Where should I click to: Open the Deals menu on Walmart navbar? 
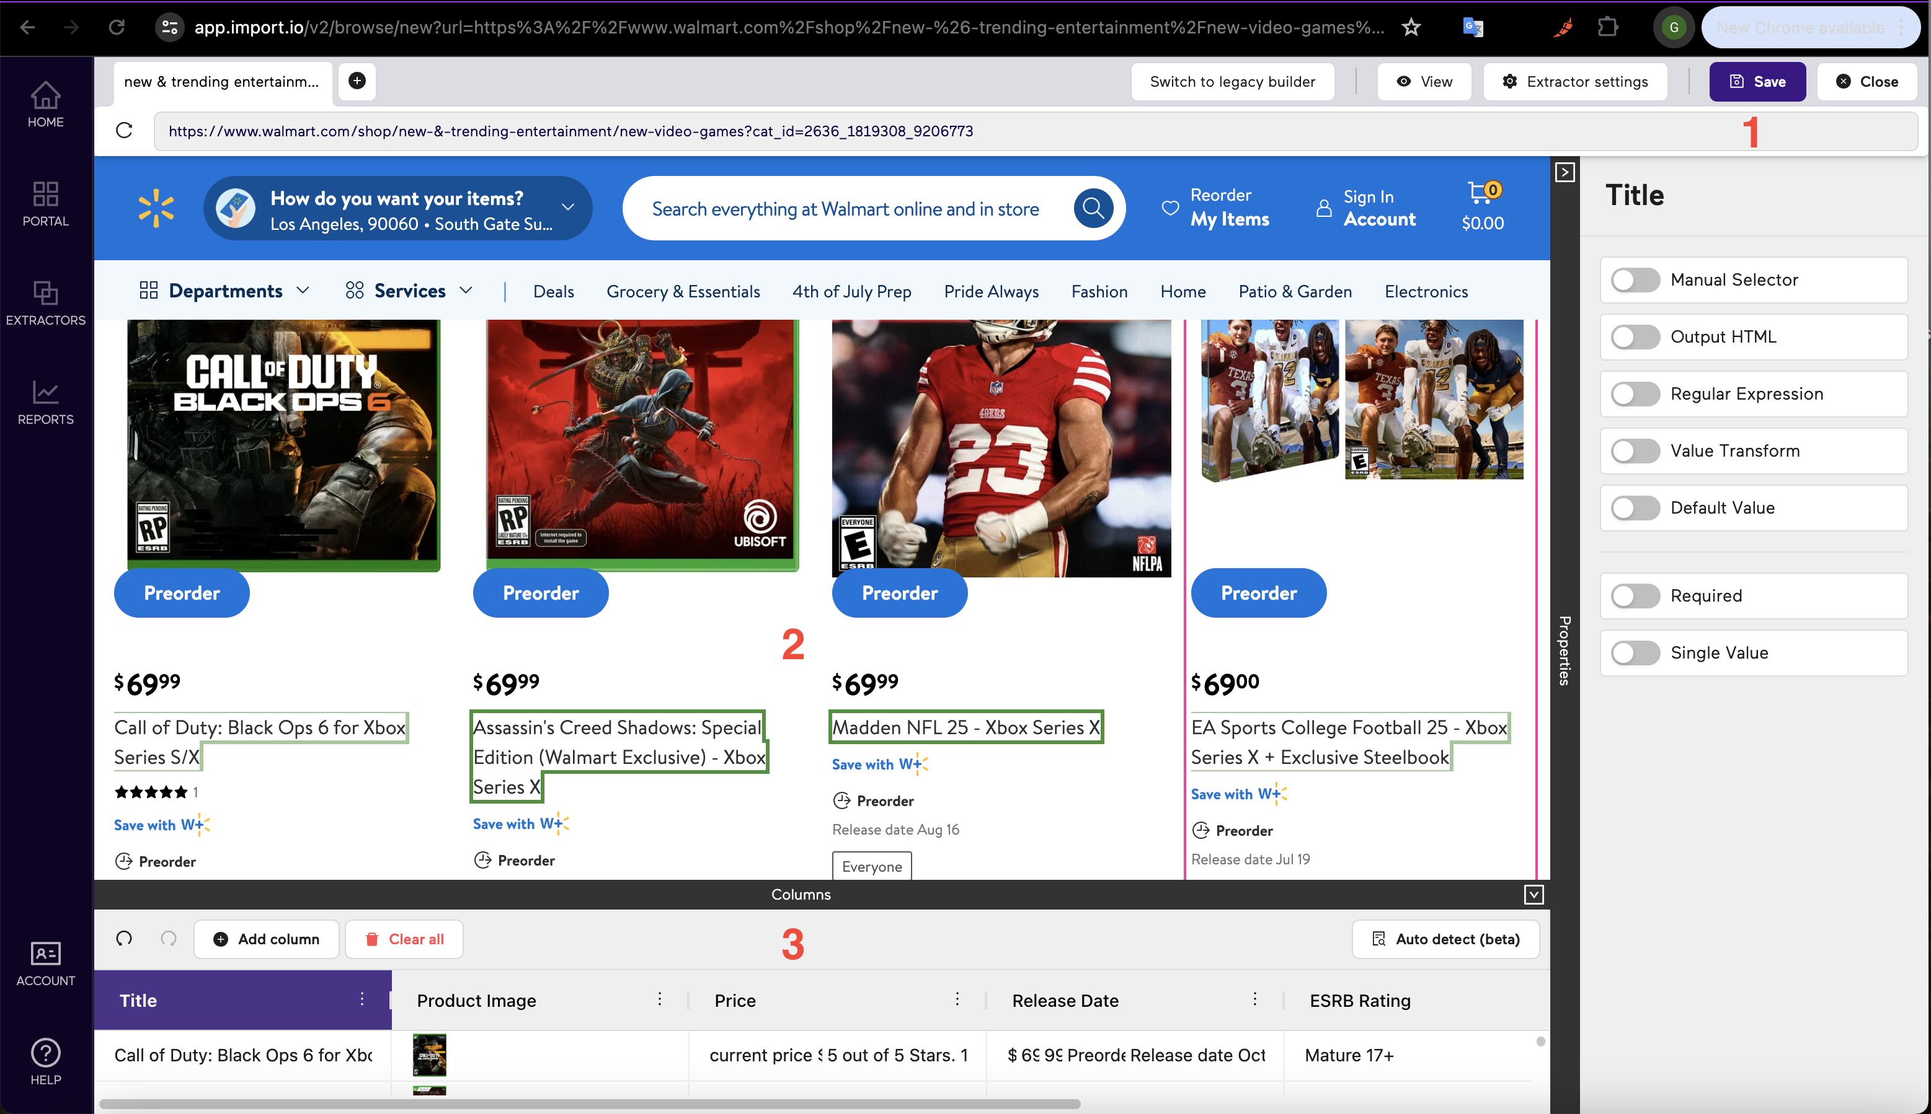[x=553, y=291]
